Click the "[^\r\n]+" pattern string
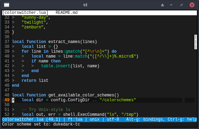 pyautogui.click(x=94, y=51)
